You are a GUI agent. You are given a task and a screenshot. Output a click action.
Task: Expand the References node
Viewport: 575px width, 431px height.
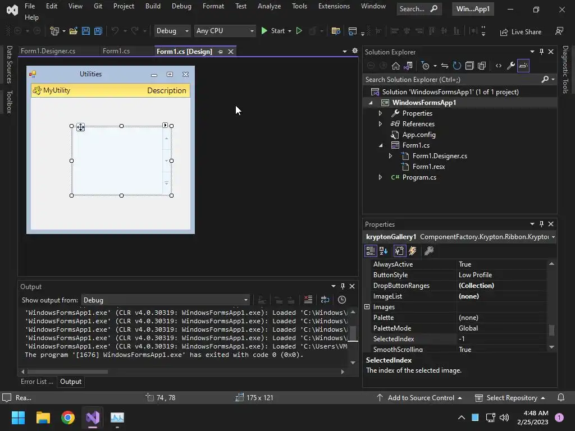380,124
